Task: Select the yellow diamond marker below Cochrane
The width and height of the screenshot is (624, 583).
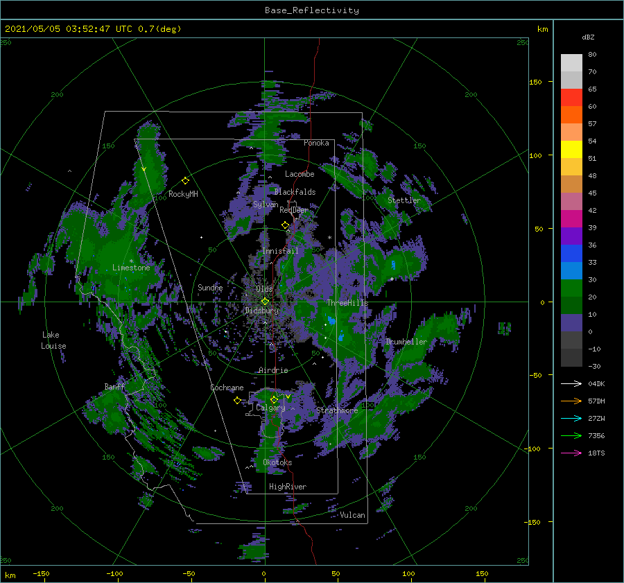Action: click(x=237, y=400)
